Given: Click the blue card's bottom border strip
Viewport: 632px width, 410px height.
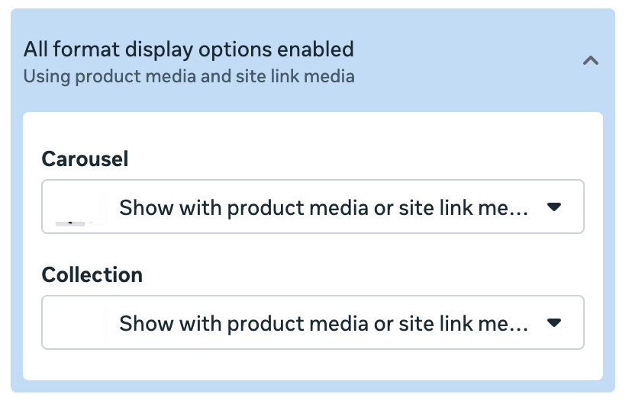Looking at the screenshot, I should point(312,386).
